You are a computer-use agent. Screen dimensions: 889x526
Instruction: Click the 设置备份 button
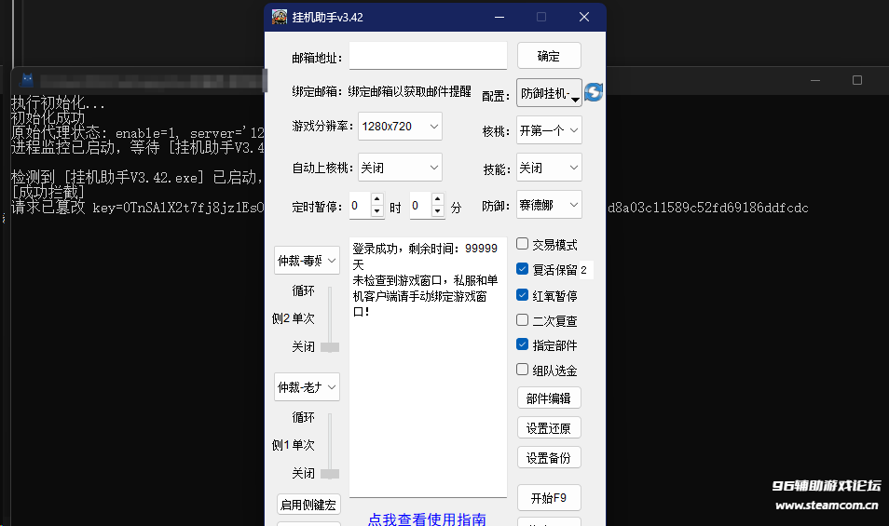[549, 457]
